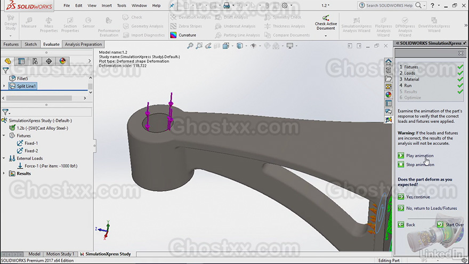The width and height of the screenshot is (469, 264).
Task: Click Start Over
Action: [x=450, y=225]
